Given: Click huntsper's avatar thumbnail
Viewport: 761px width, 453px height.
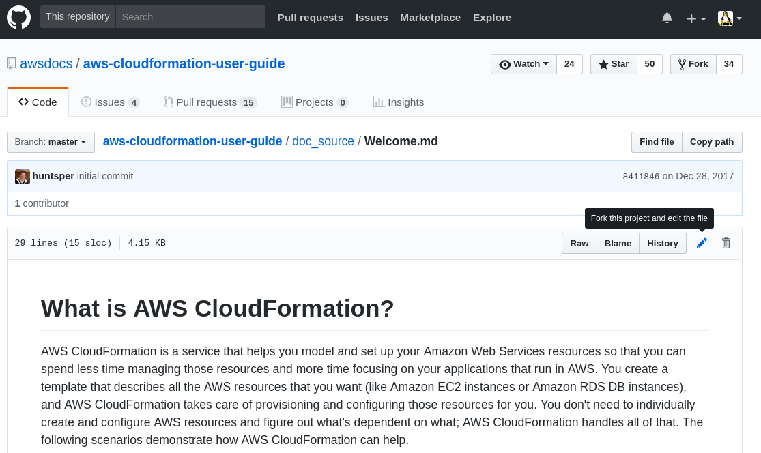Looking at the screenshot, I should click(23, 177).
